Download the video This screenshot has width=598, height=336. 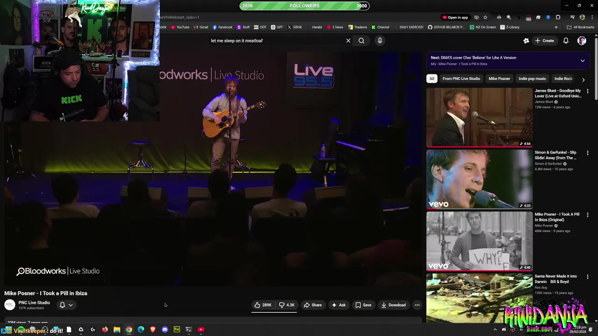393,305
